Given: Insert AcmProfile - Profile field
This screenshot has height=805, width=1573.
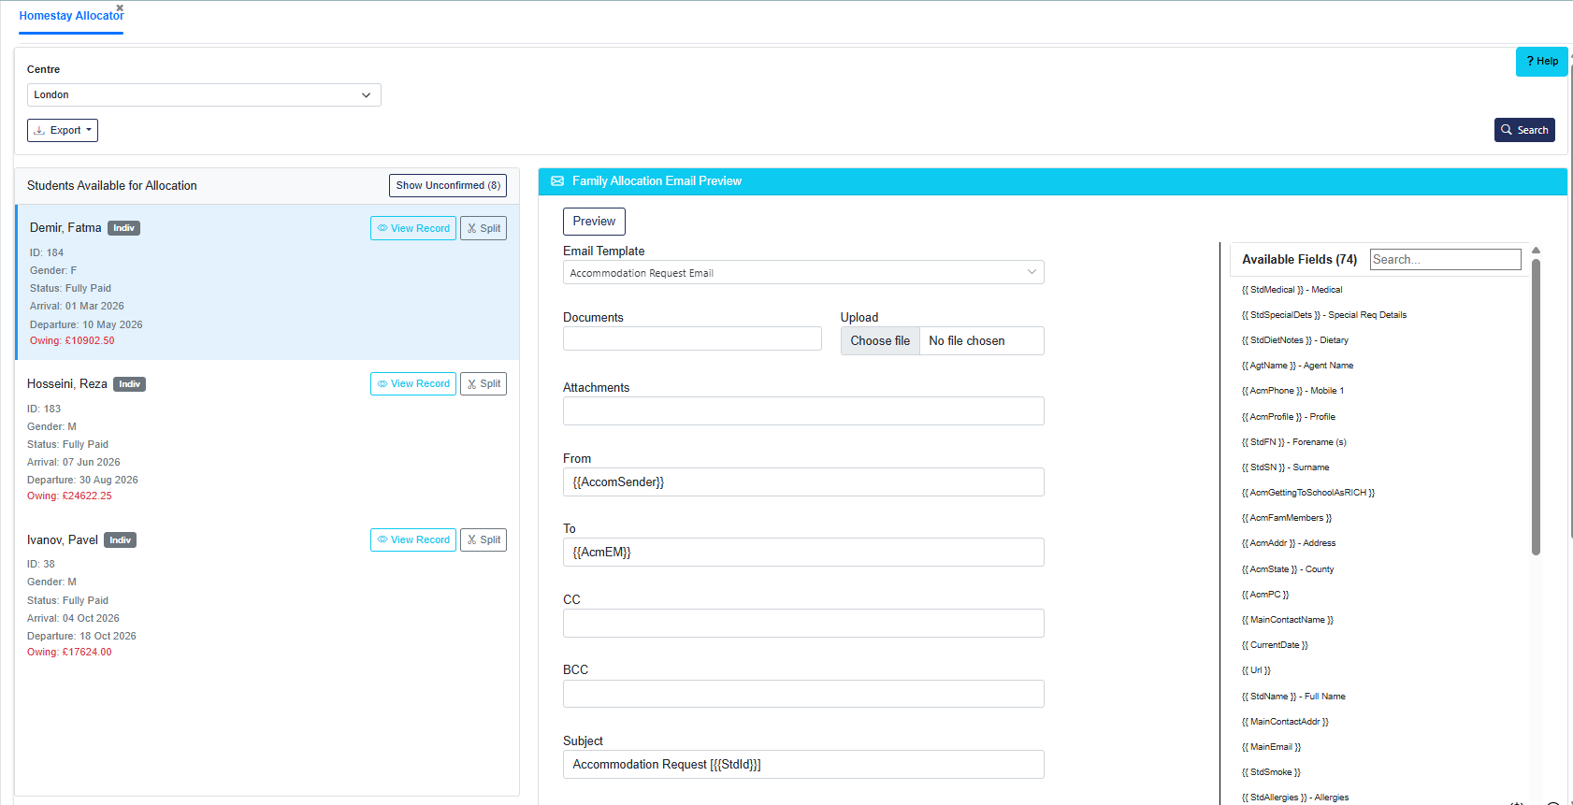Looking at the screenshot, I should click(x=1288, y=417).
